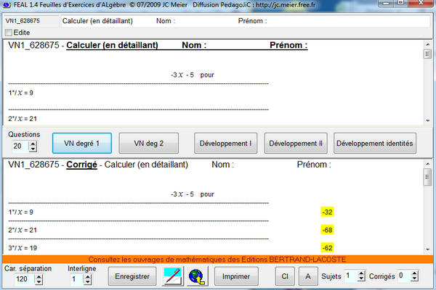Print the sheet using Imprimer
The image size is (436, 290).
tap(237, 276)
